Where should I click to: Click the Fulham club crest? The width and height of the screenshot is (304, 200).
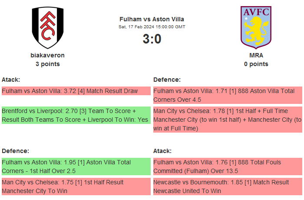coord(48,27)
